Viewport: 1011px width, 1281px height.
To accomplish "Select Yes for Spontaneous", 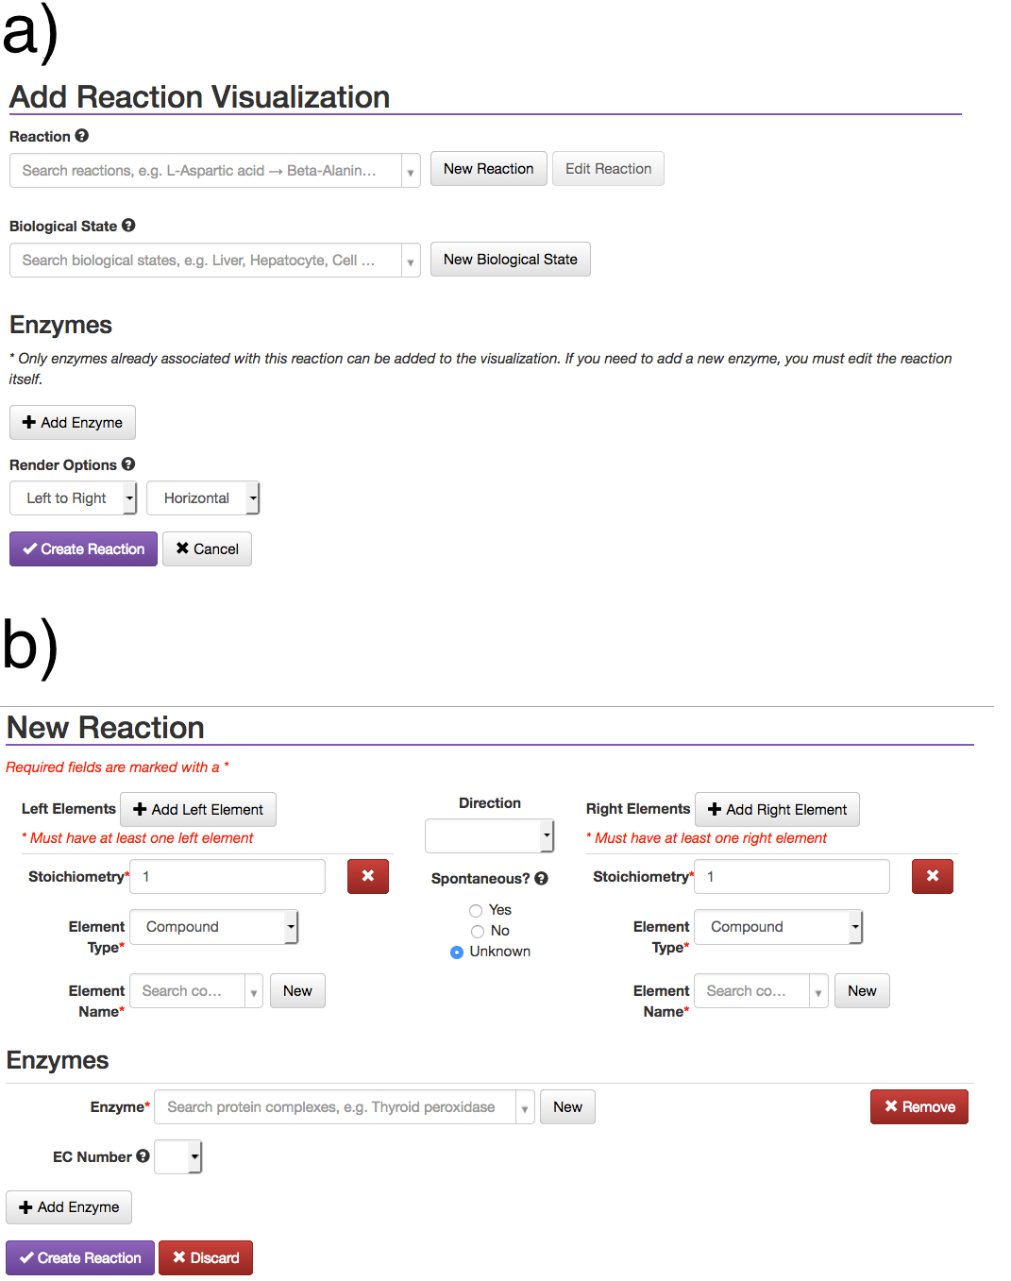I will 476,911.
